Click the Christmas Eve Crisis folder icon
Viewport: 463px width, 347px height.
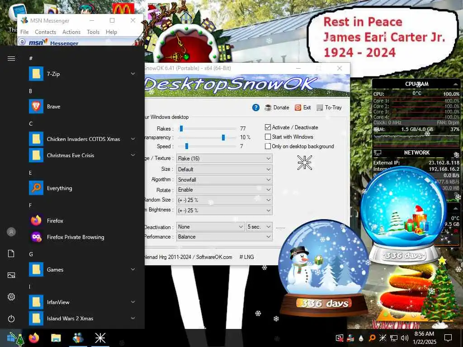[36, 155]
